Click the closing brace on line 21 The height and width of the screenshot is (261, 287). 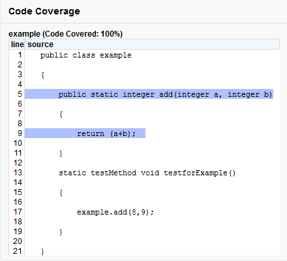pyautogui.click(x=42, y=252)
